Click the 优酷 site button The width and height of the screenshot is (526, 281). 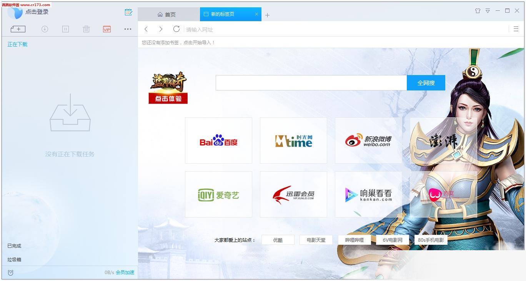point(278,240)
